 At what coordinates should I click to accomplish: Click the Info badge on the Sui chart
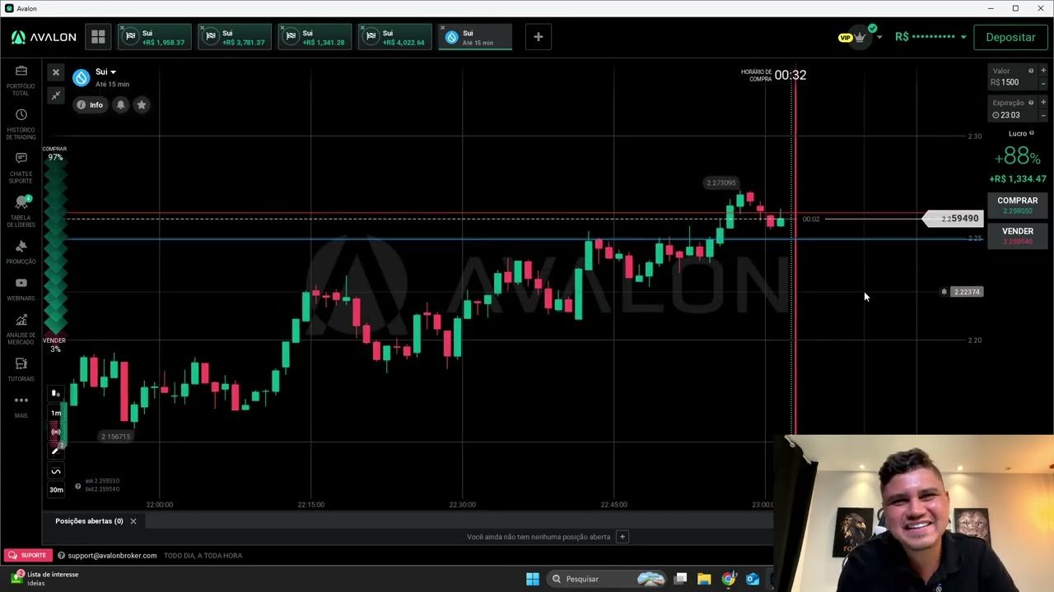pos(91,104)
